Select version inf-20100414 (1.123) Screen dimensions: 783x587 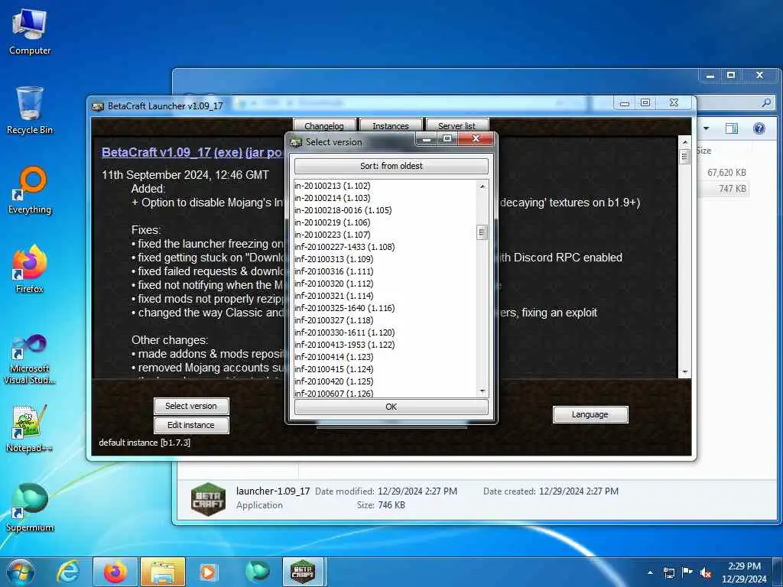pos(385,357)
